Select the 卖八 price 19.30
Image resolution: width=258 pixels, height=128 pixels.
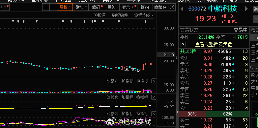[x=207, y=64]
